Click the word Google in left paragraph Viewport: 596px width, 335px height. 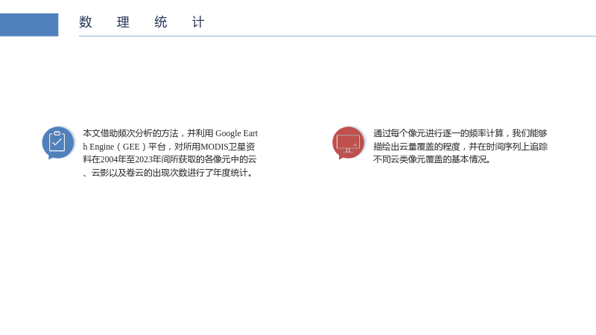tap(228, 133)
